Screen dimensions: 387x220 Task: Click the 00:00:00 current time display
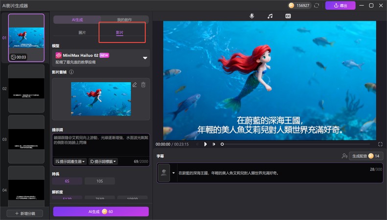tap(163, 144)
